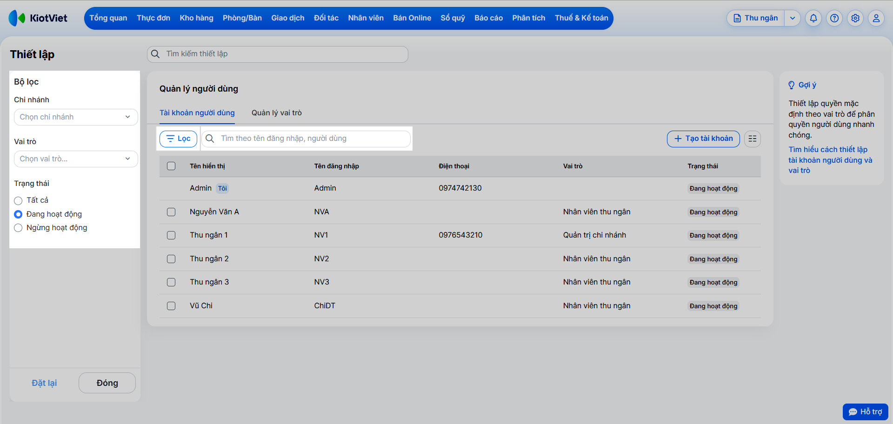Click the Tôi badge next to Admin
This screenshot has width=893, height=424.
(222, 188)
